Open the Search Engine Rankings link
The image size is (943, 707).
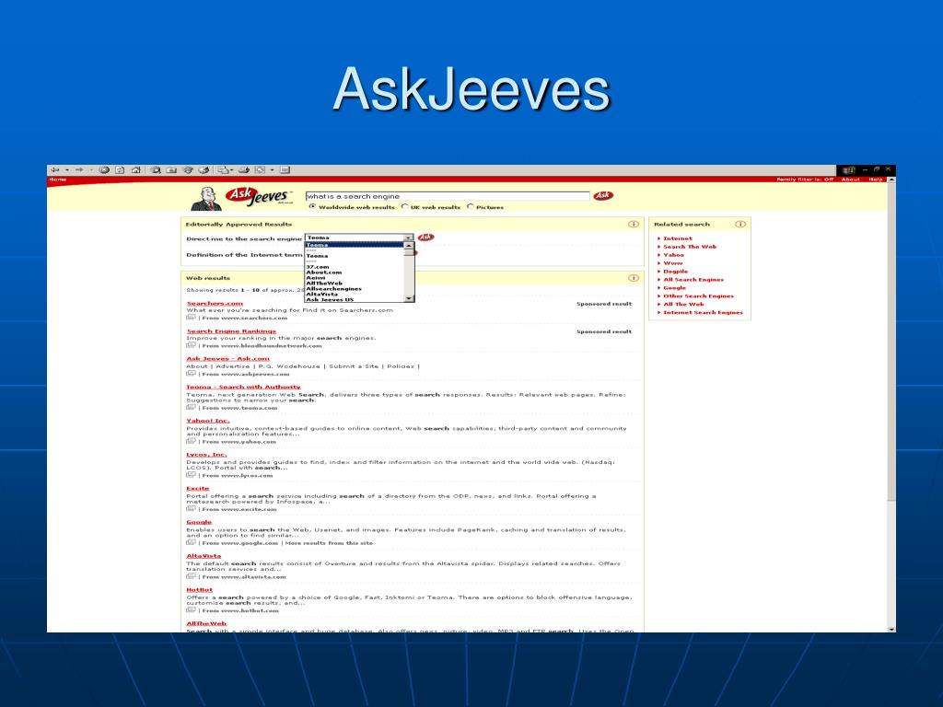tap(231, 331)
